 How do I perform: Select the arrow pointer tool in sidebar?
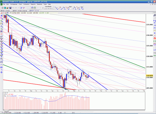click(x=1, y=70)
